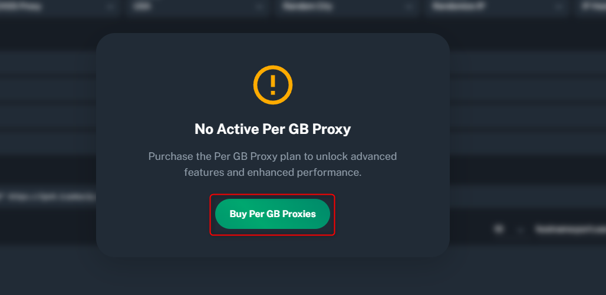Viewport: 606px width, 295px height.
Task: Click the blurred URL text left of the dialog
Action: pos(48,197)
